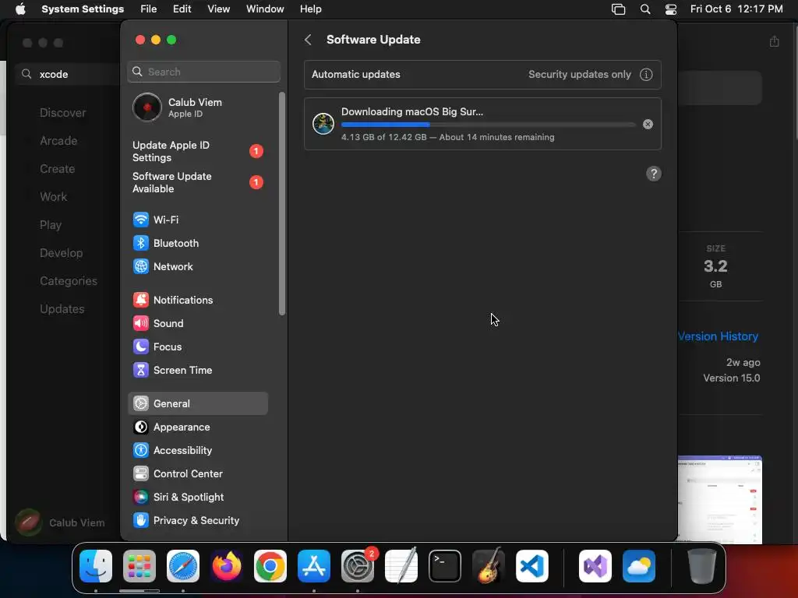Select Focus in the sidebar
Viewport: 798px width, 598px height.
click(197, 346)
